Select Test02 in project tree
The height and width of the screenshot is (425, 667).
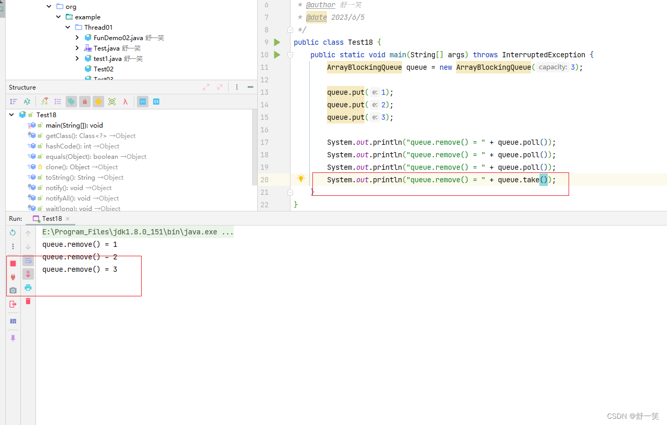click(x=103, y=69)
